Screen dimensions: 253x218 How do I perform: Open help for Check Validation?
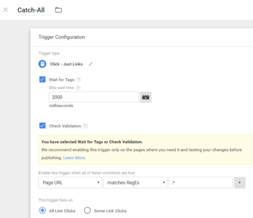[x=85, y=126]
